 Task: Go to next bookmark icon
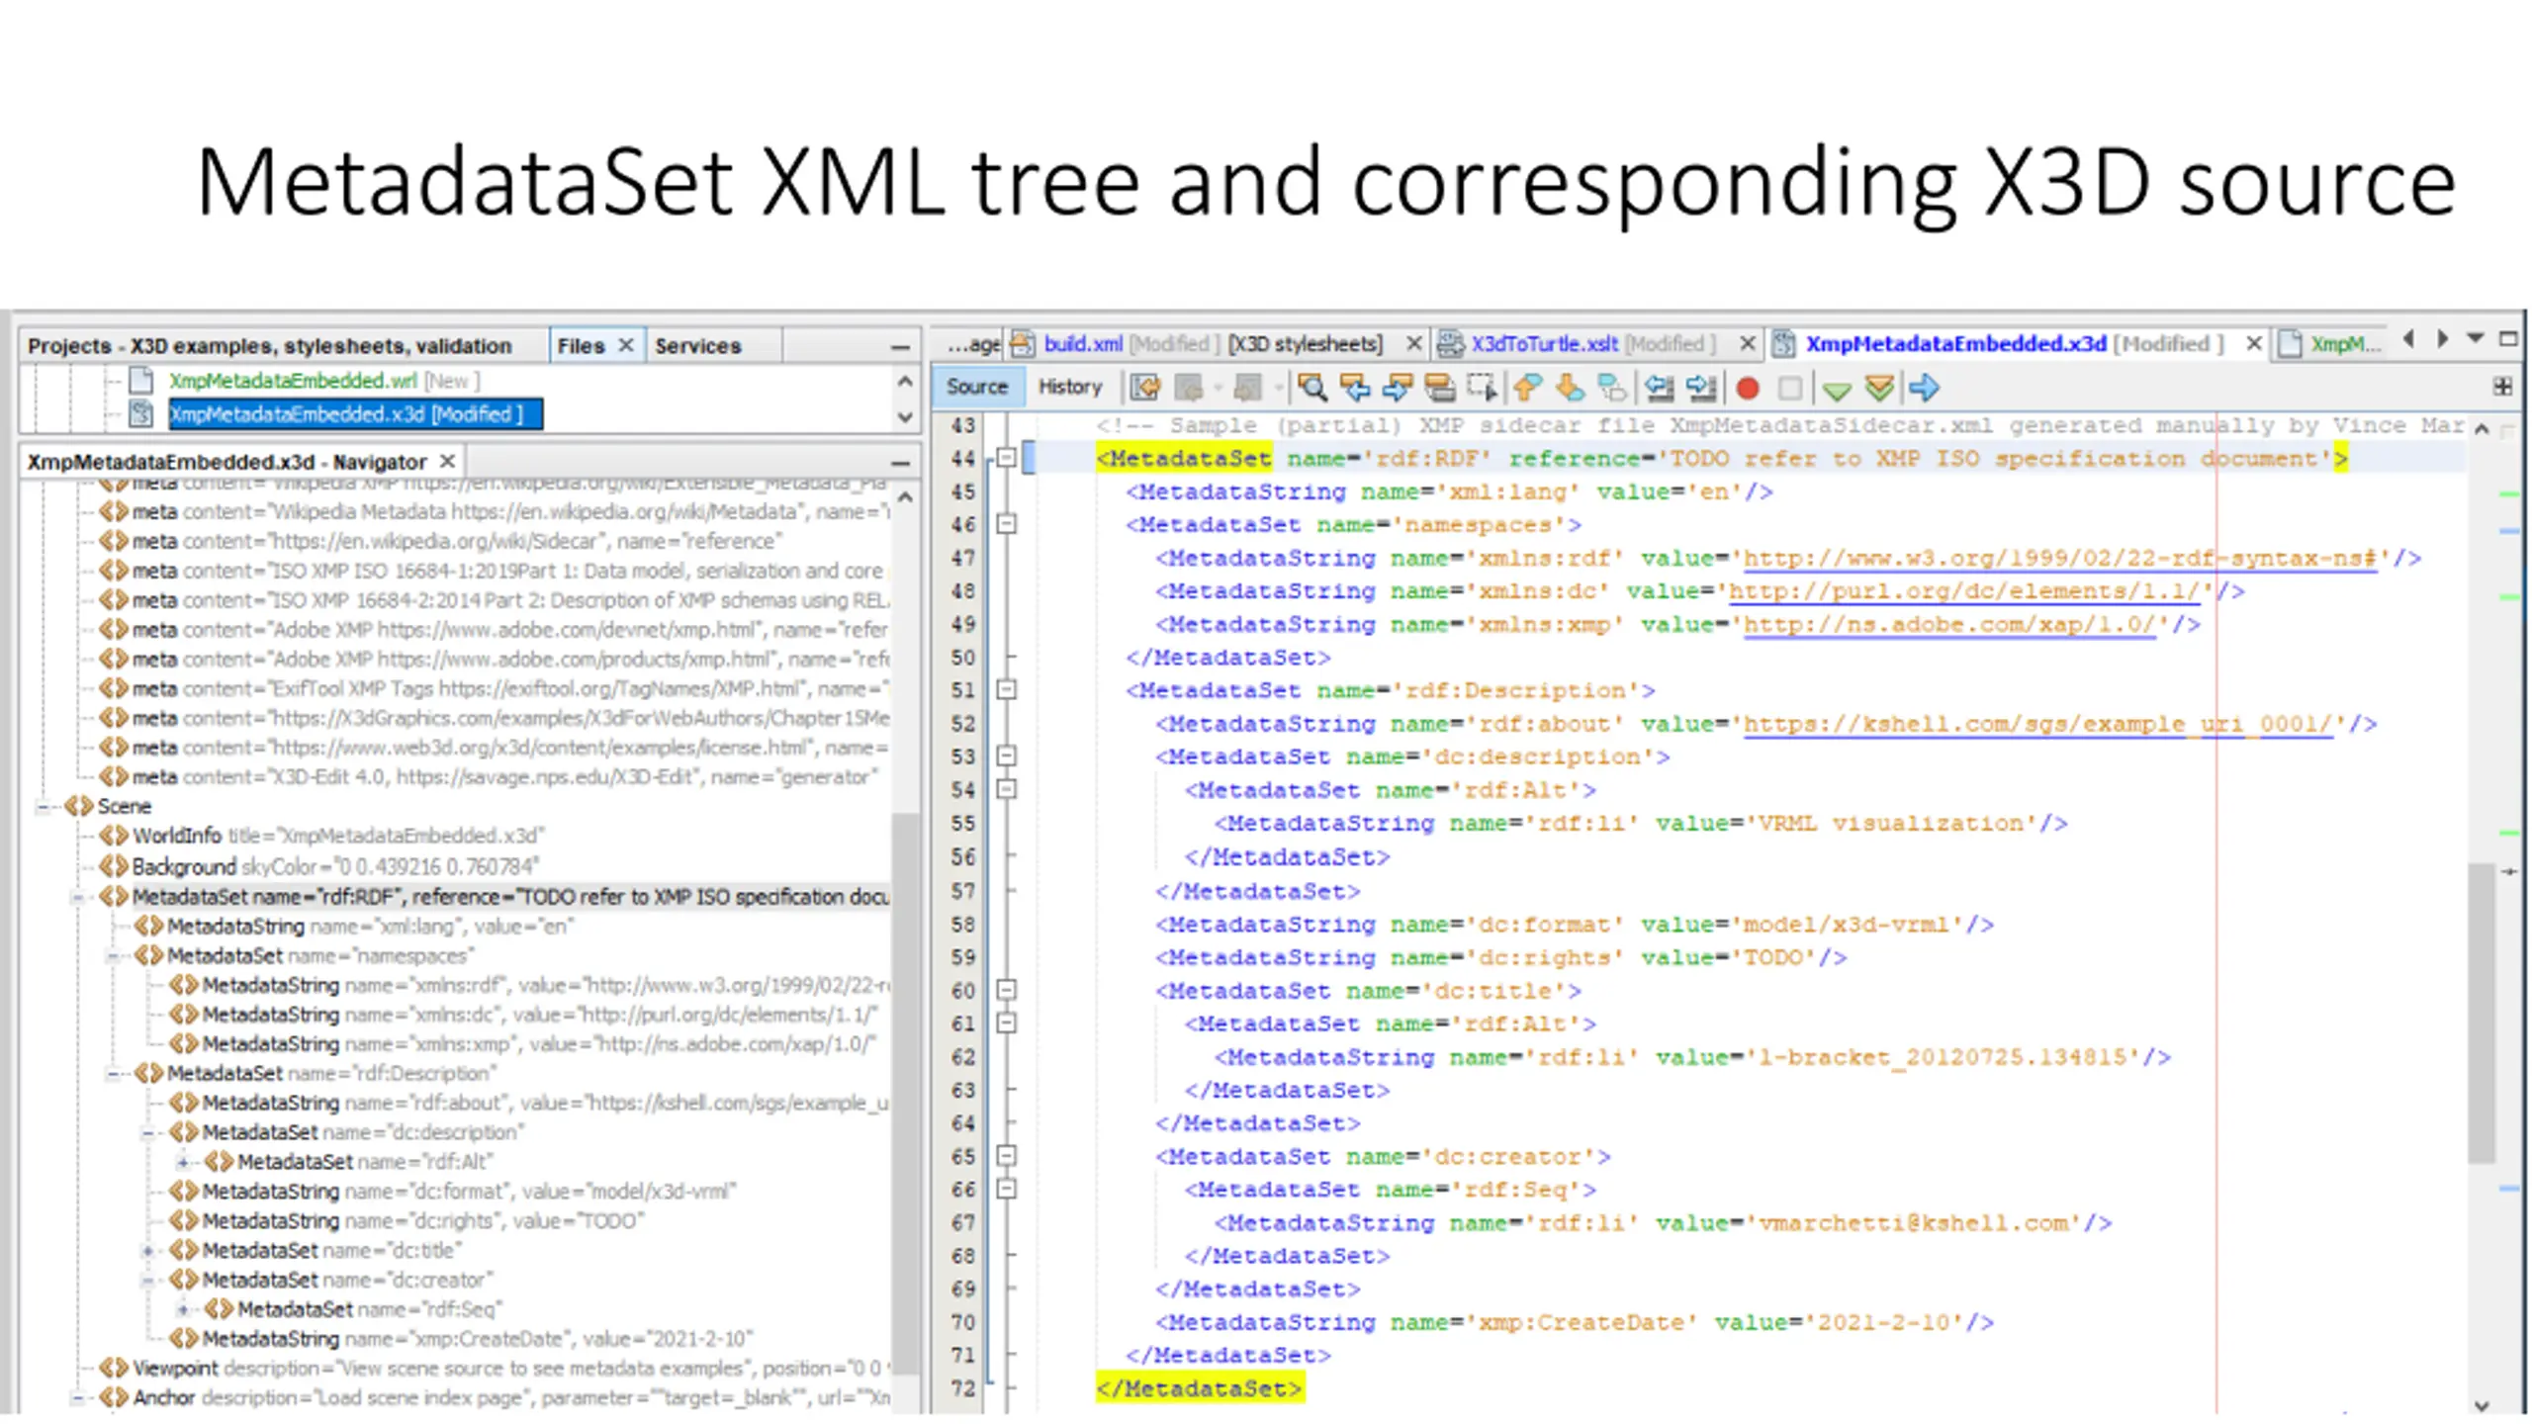click(1570, 388)
